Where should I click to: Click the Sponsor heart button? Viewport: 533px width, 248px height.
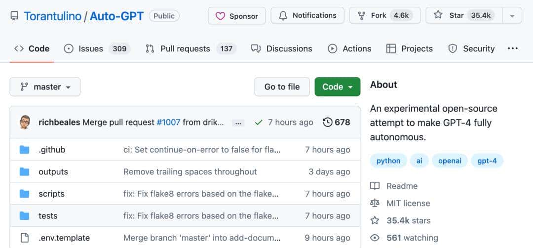[x=236, y=15]
